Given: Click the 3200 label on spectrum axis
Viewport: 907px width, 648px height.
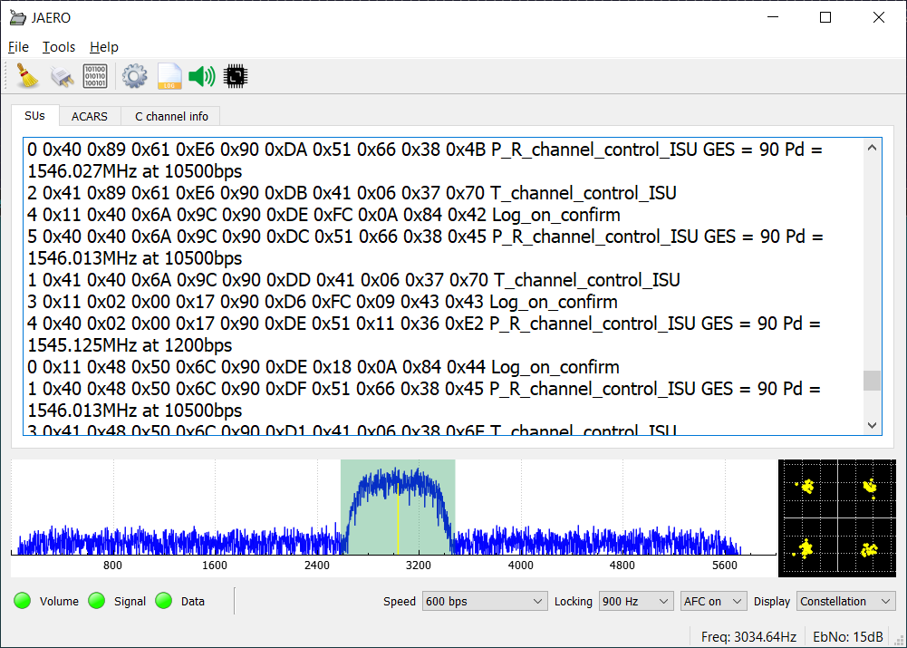Looking at the screenshot, I should (419, 566).
